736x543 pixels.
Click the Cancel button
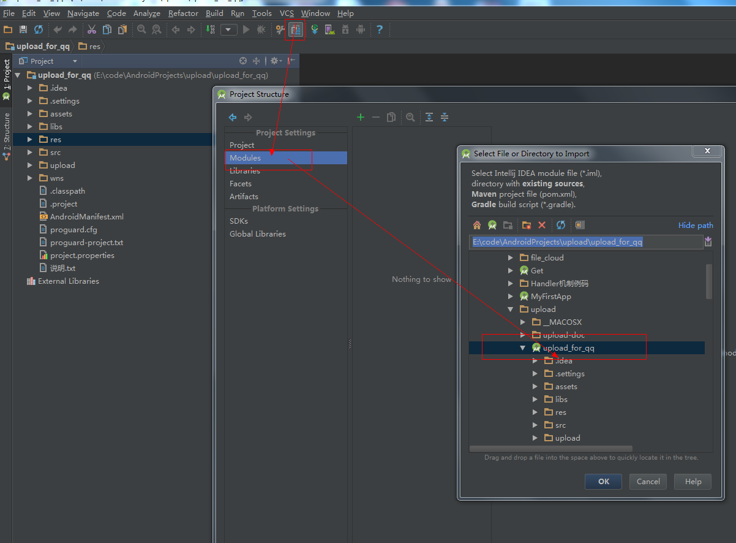pos(648,481)
